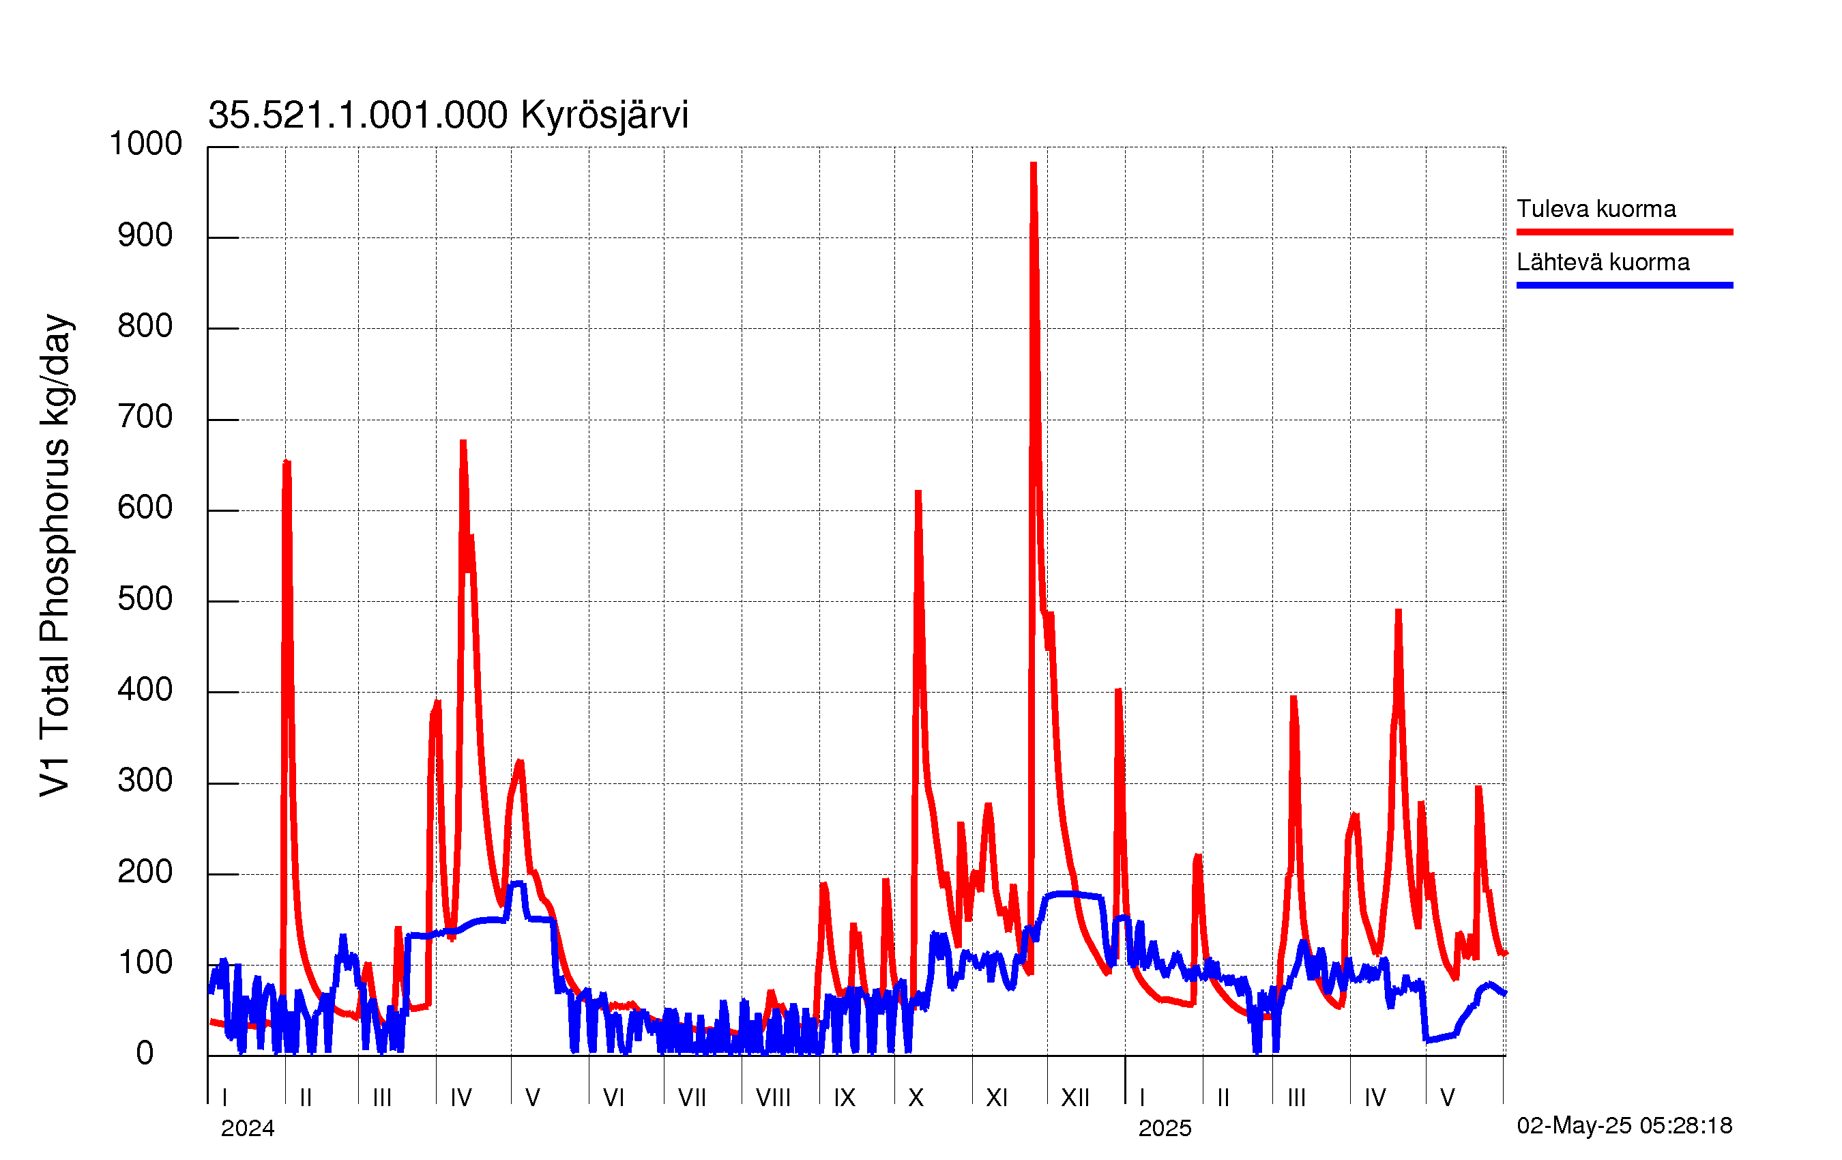The image size is (1842, 1160).
Task: Click the year label 2024
Action: 248,1129
